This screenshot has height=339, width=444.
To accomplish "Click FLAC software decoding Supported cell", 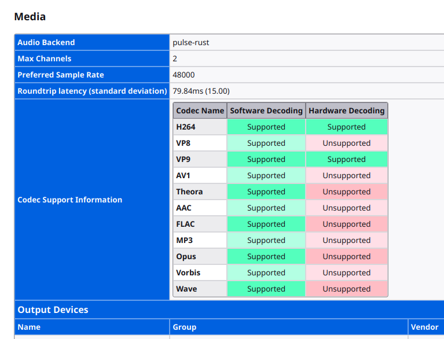I will [x=266, y=224].
